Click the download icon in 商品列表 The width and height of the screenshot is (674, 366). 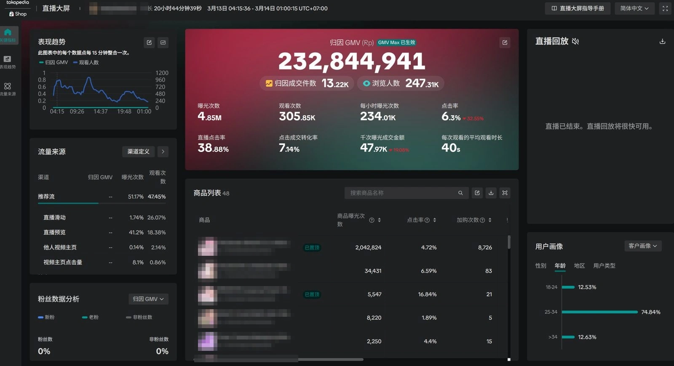(491, 193)
